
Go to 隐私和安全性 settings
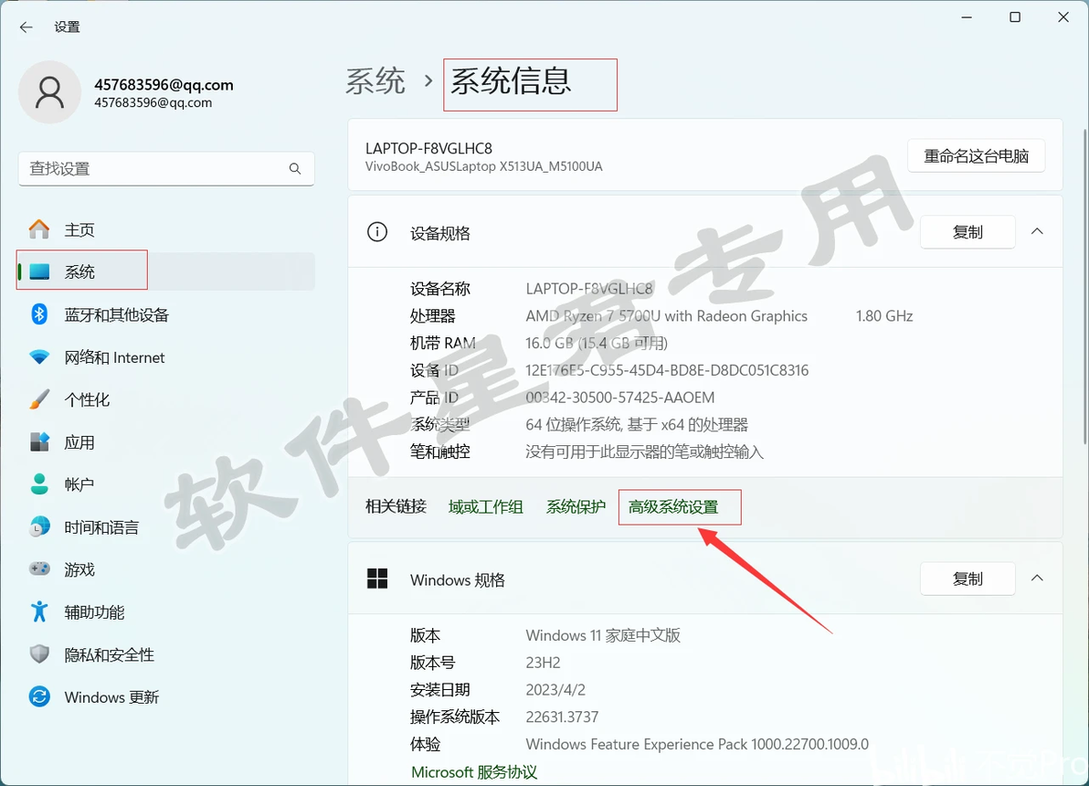(x=166, y=654)
